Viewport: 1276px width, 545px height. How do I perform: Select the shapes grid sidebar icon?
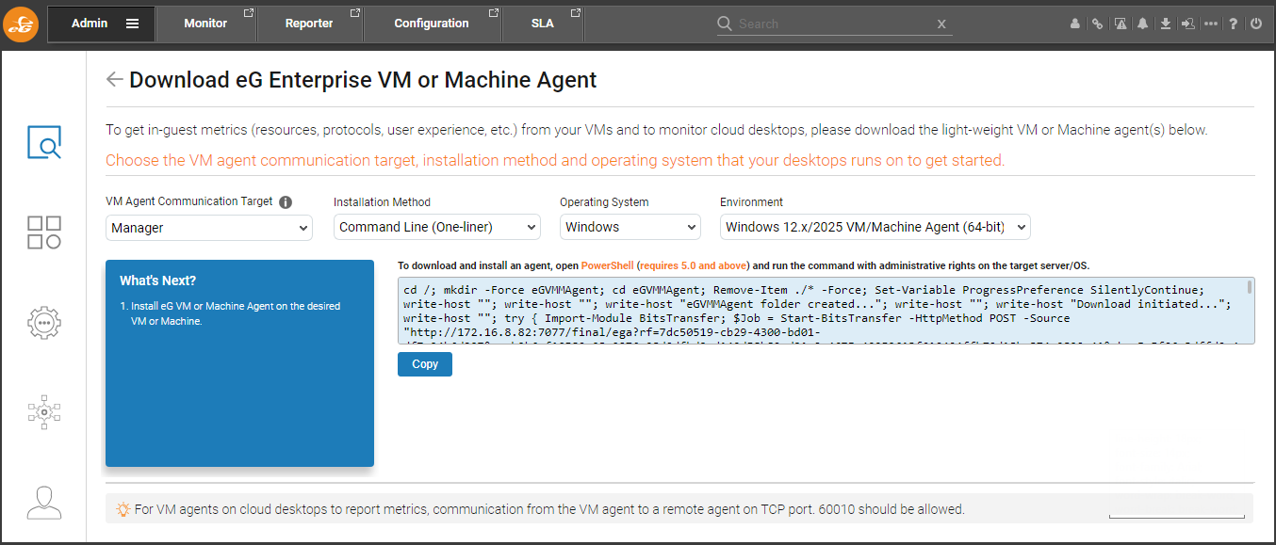[44, 232]
